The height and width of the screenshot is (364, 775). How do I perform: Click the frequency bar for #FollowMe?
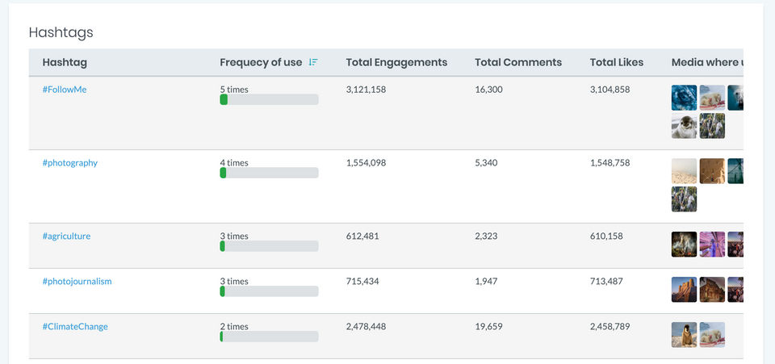(269, 100)
